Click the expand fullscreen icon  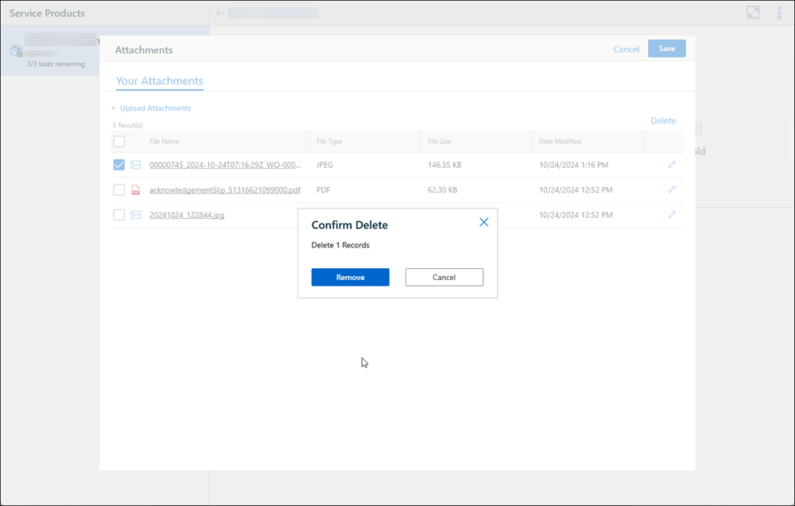753,13
